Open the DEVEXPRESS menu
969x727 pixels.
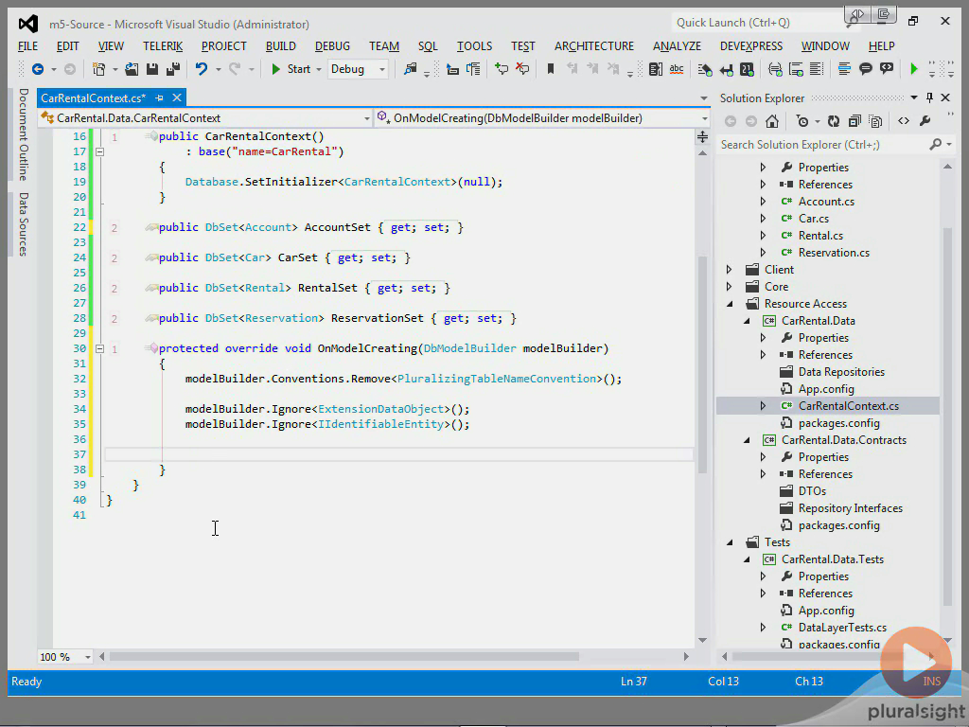[x=750, y=46]
